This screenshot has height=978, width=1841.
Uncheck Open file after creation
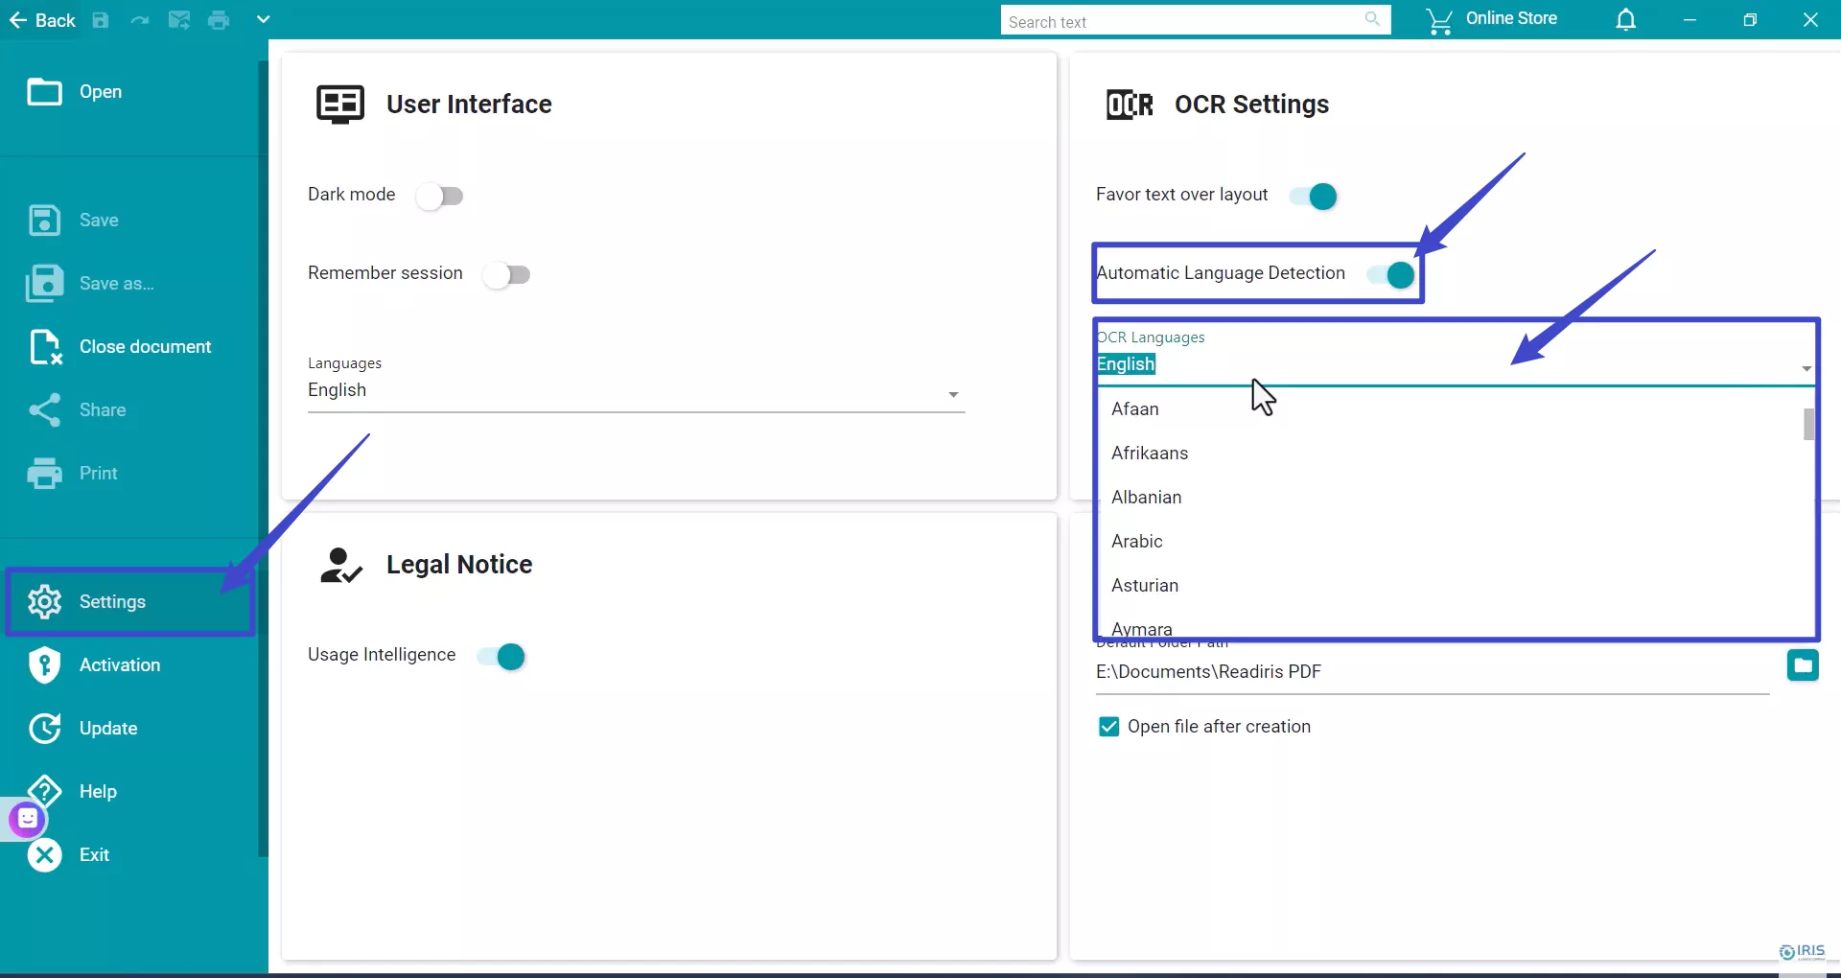(1108, 726)
